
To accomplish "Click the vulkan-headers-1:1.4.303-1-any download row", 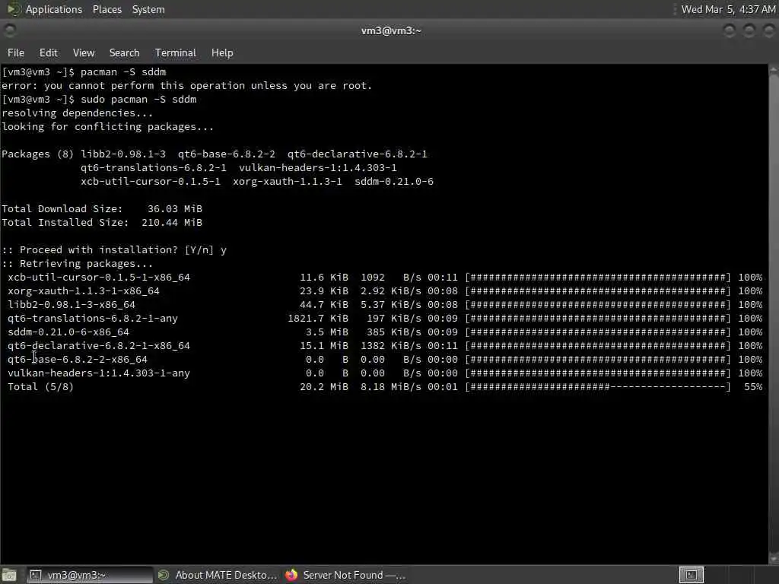I will click(x=385, y=373).
